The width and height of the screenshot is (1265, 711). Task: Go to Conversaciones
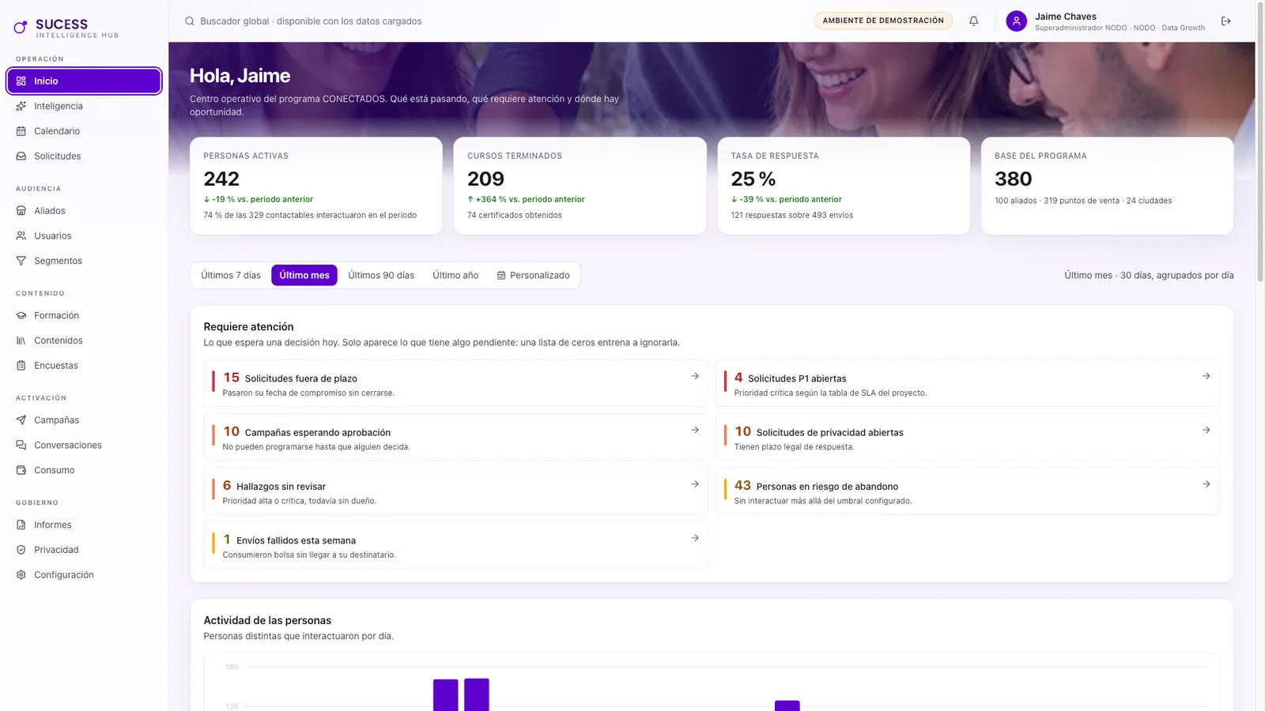tap(84, 446)
